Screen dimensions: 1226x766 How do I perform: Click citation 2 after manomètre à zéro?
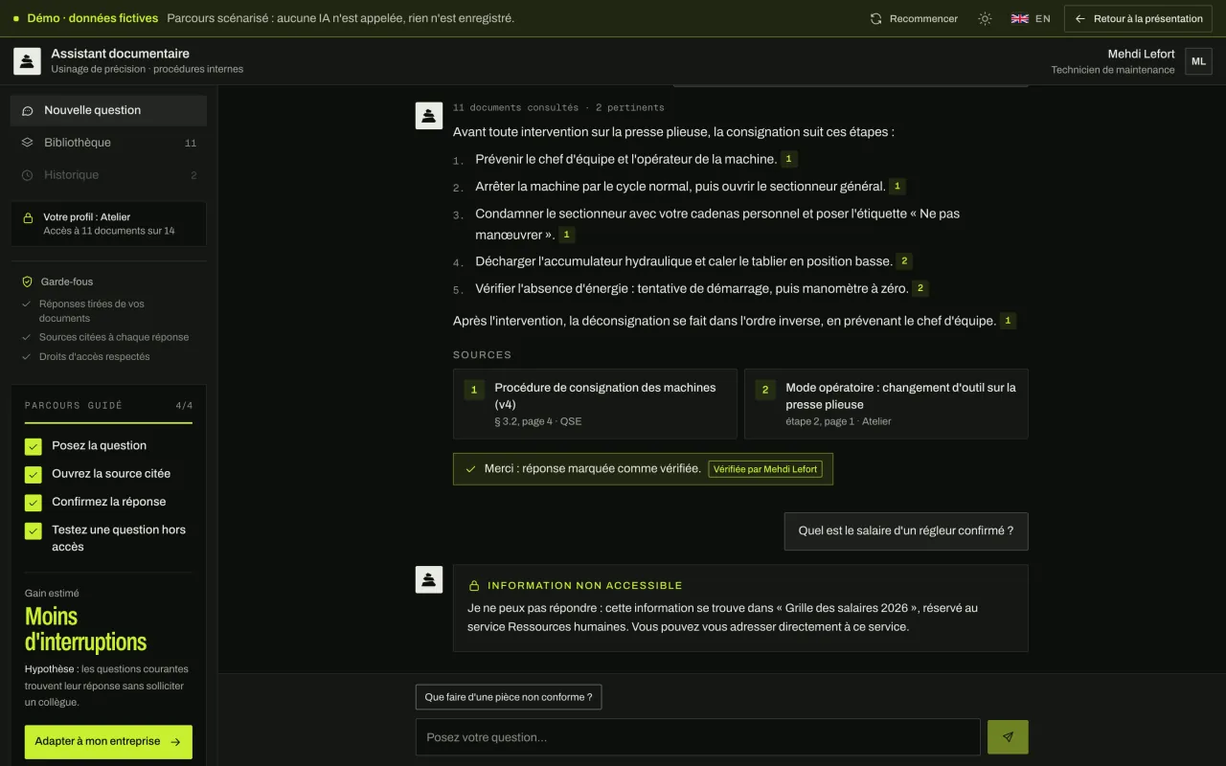pos(919,287)
